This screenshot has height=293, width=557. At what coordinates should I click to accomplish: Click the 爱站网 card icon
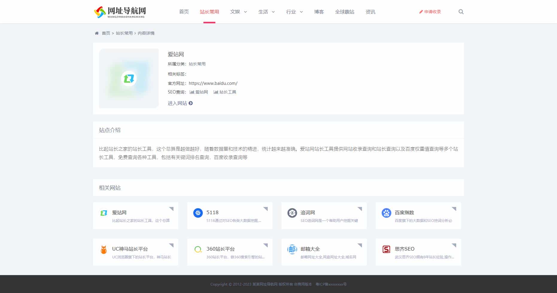point(104,213)
